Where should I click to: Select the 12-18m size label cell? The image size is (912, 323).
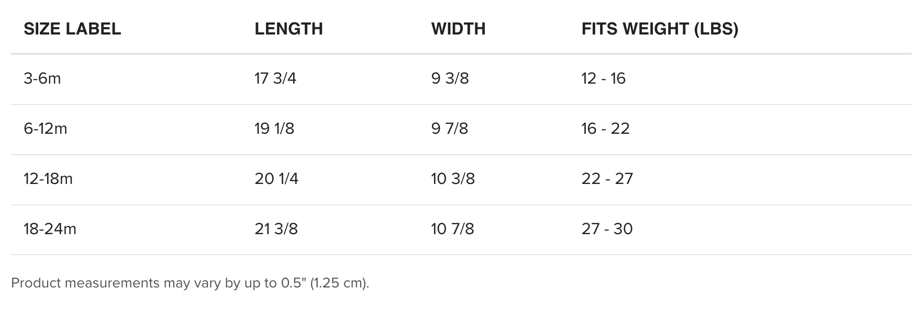pyautogui.click(x=48, y=179)
